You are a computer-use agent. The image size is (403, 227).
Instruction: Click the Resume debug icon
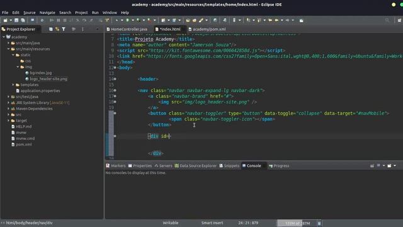tap(52, 20)
